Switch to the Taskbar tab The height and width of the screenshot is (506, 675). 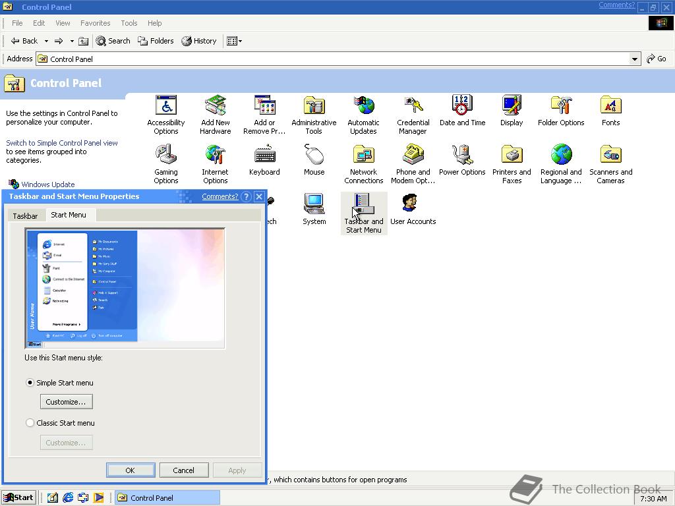point(25,216)
